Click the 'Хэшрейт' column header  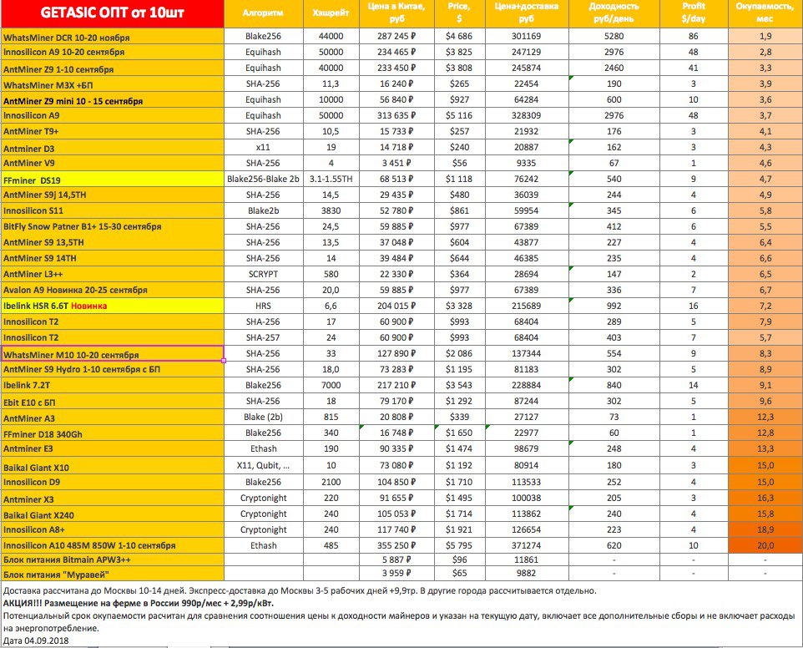(x=331, y=14)
